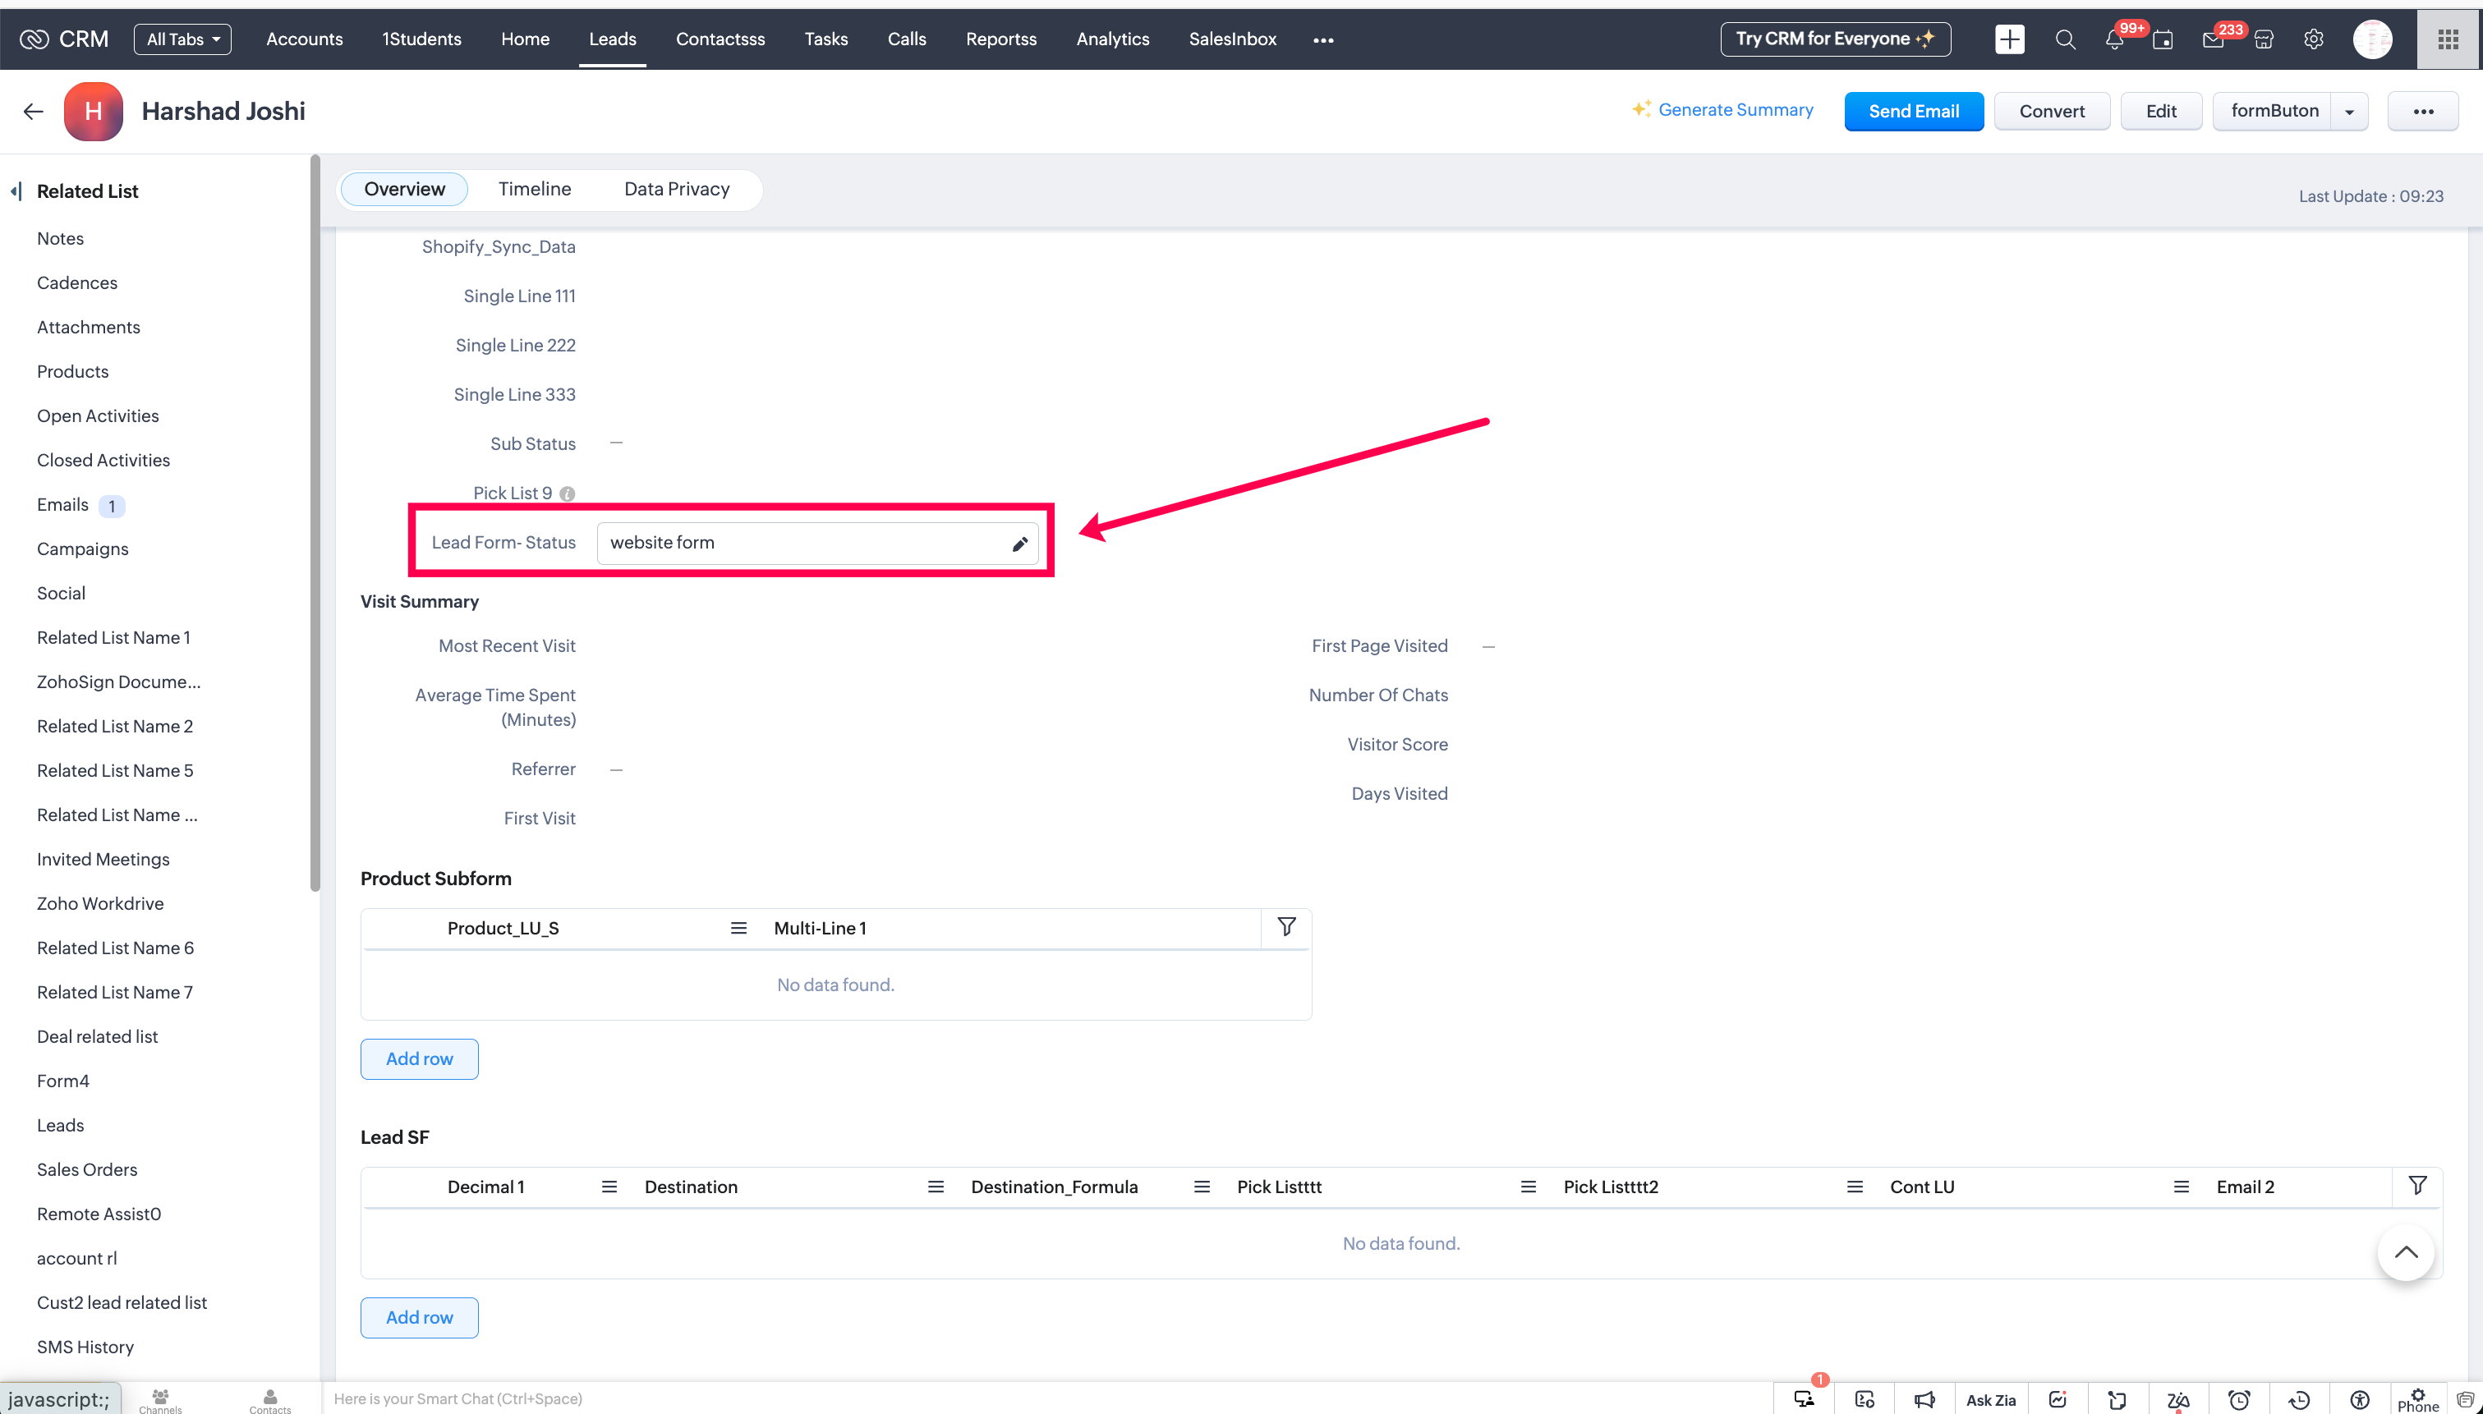The width and height of the screenshot is (2483, 1414).
Task: Click the back arrow beside the lead name
Action: 33,112
